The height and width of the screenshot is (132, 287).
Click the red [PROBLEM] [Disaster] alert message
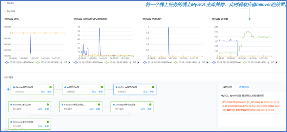[251, 106]
